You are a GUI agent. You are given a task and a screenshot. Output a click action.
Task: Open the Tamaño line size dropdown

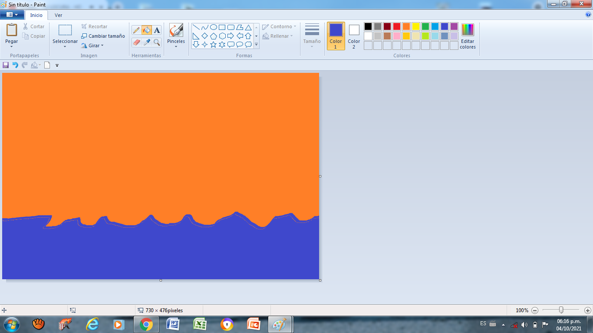click(312, 36)
